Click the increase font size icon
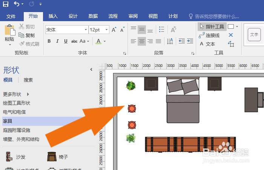264x170 pixels. click(x=114, y=30)
